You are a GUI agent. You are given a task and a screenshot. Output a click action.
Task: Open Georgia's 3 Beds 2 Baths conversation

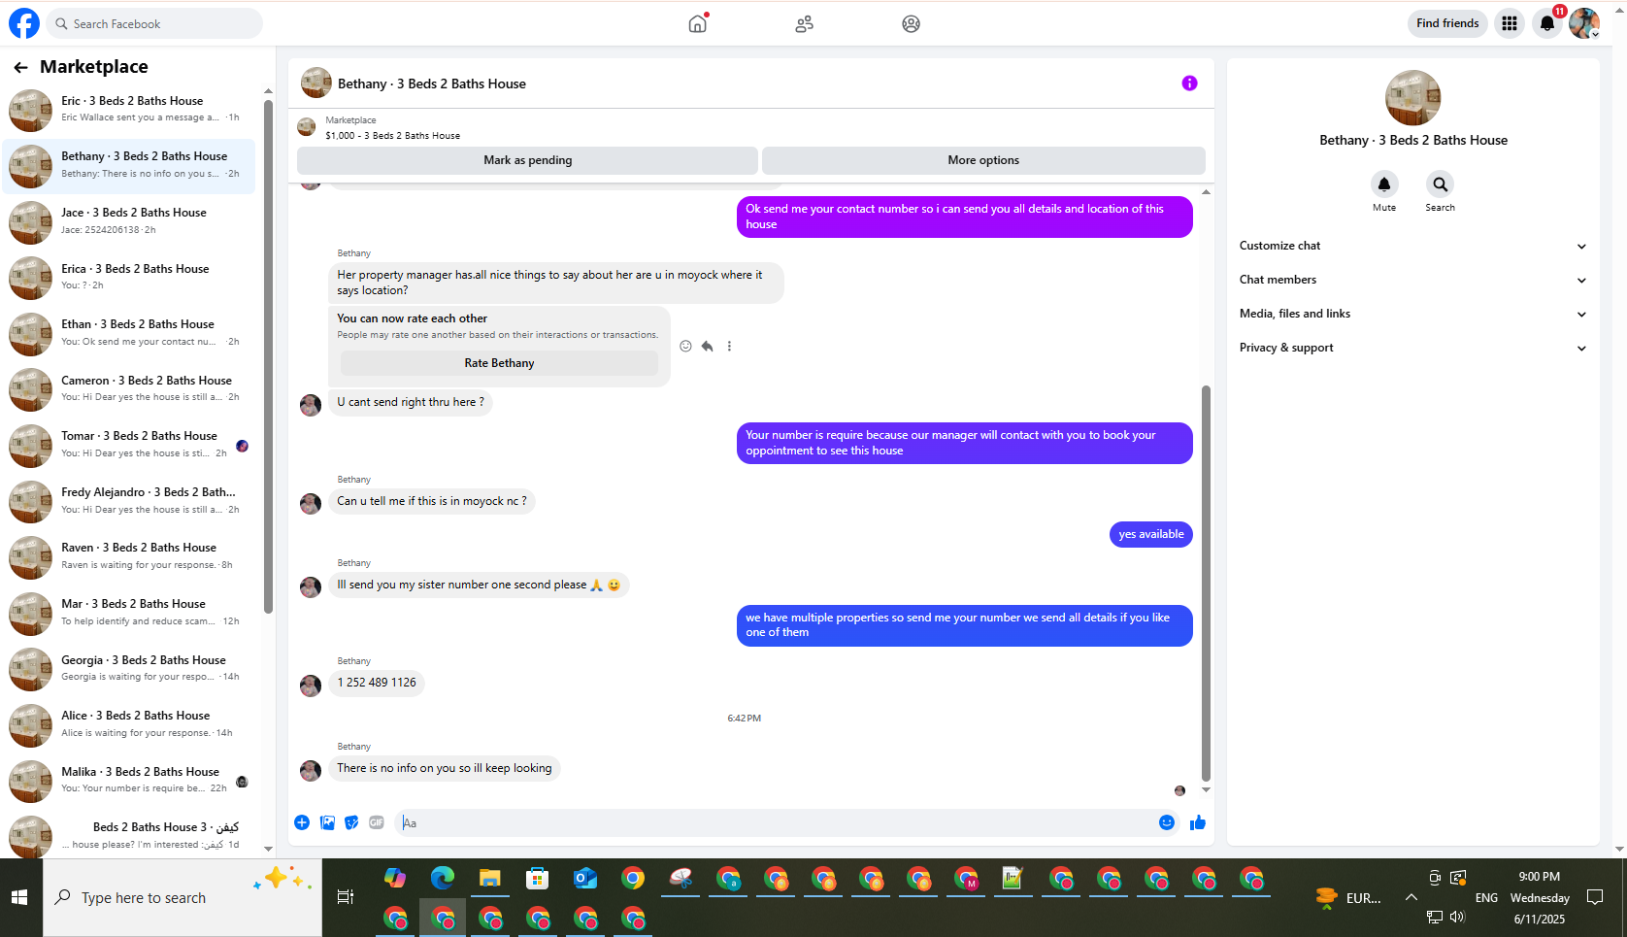130,669
